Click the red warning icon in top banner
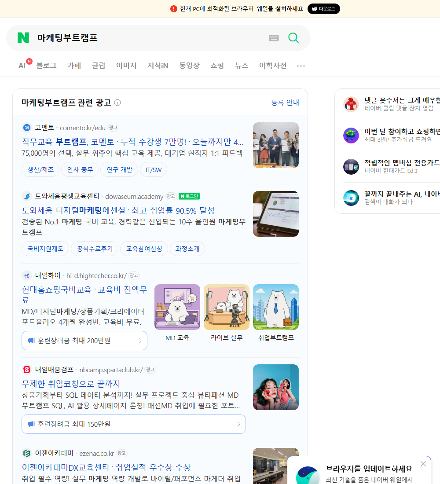The image size is (440, 484). tap(173, 9)
